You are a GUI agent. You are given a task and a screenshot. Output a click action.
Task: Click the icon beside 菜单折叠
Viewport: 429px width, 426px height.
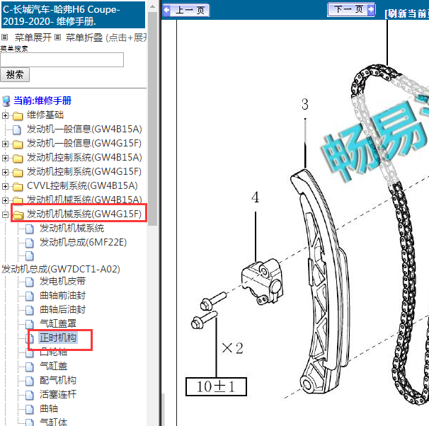pyautogui.click(x=57, y=38)
